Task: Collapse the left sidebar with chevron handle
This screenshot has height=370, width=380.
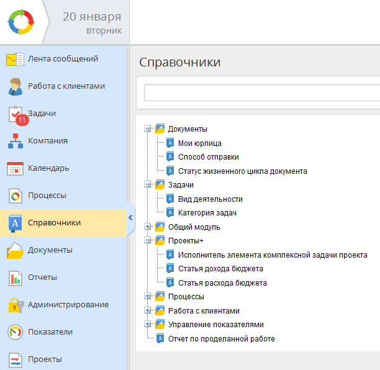Action: pyautogui.click(x=130, y=217)
